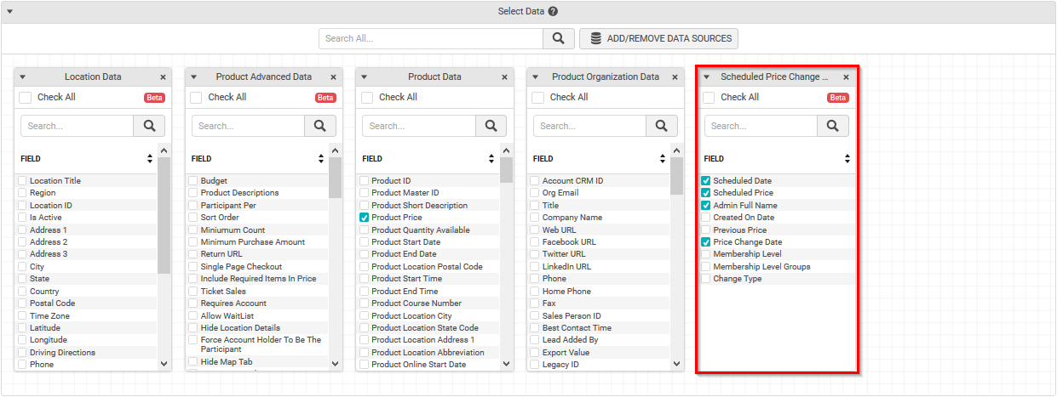Click Beta badge in Product Advanced Data panel

325,98
